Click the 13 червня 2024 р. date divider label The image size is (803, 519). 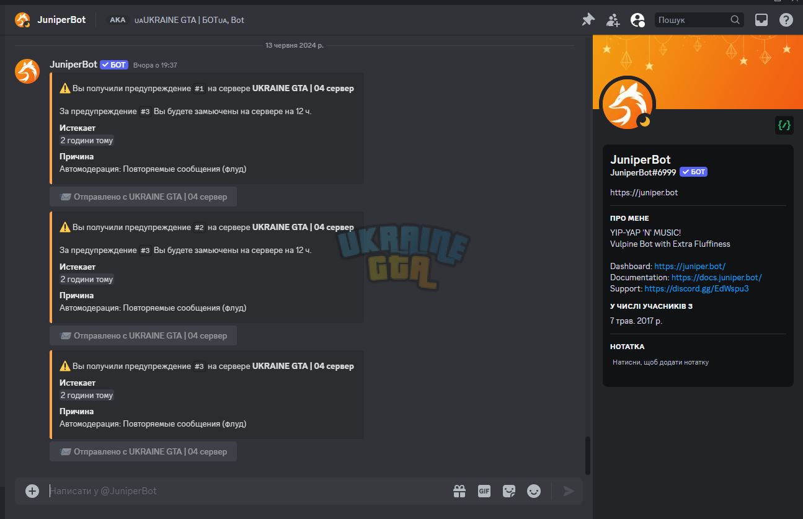pyautogui.click(x=295, y=45)
